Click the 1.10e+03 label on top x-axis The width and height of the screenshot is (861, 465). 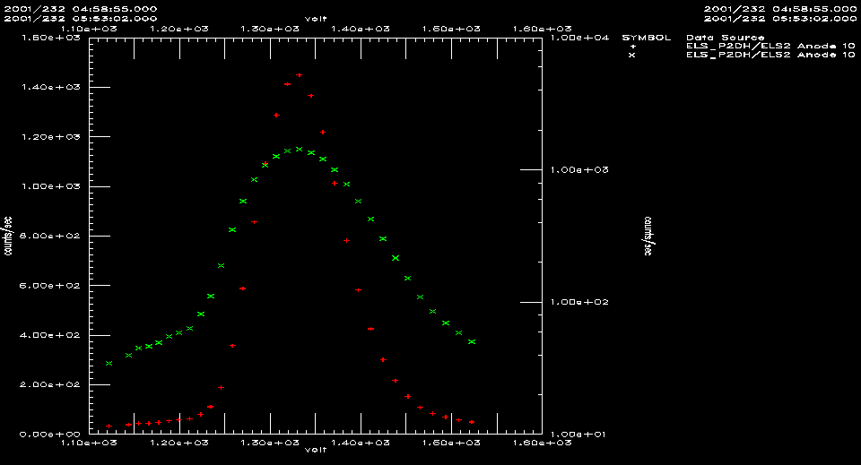[x=90, y=29]
